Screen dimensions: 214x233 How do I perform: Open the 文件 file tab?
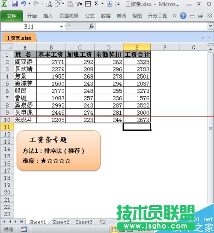tap(12, 16)
